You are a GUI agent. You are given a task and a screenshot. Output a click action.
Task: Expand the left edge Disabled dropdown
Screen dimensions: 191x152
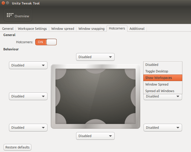[28, 96]
